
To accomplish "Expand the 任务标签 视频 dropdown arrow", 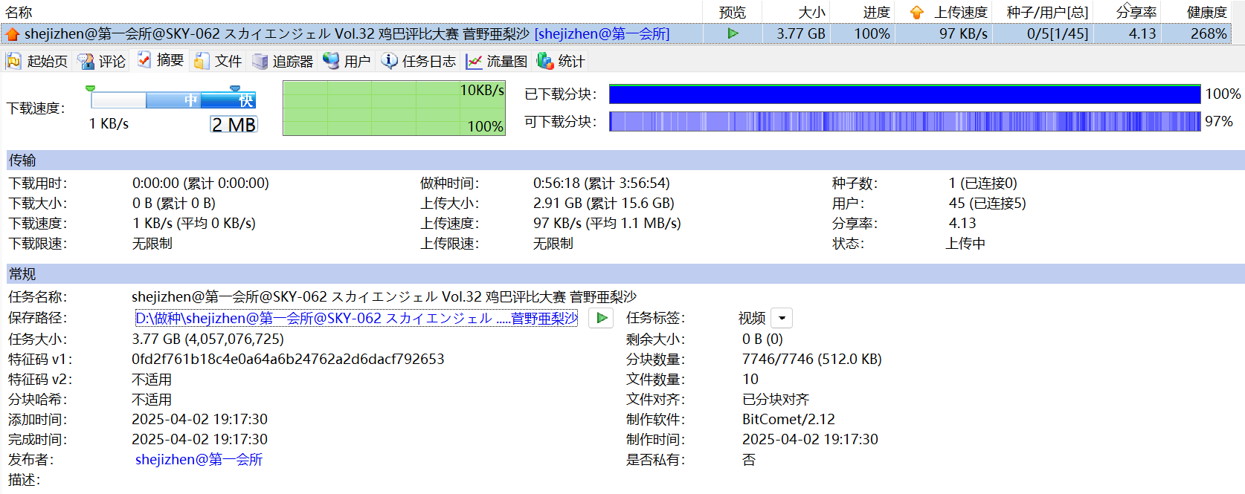I will tap(782, 318).
